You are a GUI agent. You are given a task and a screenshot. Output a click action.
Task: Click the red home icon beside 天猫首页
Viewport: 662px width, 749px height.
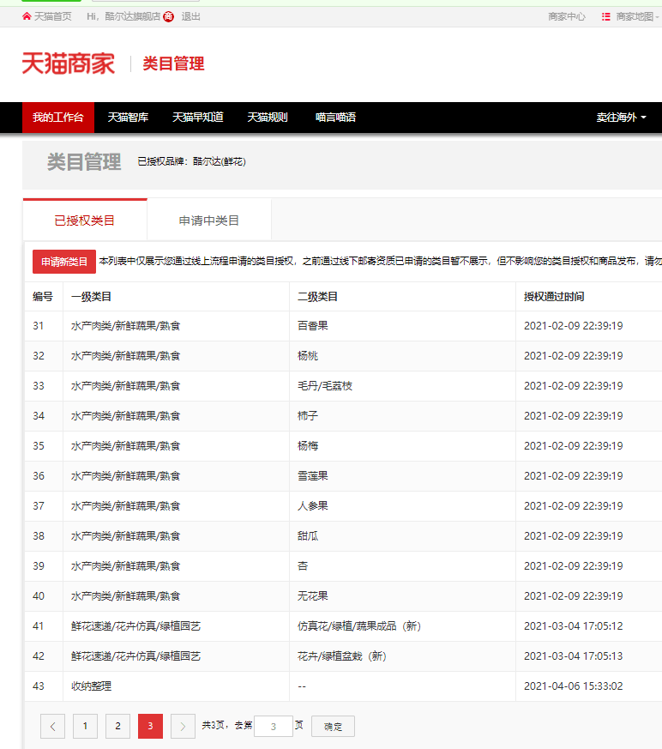(27, 16)
